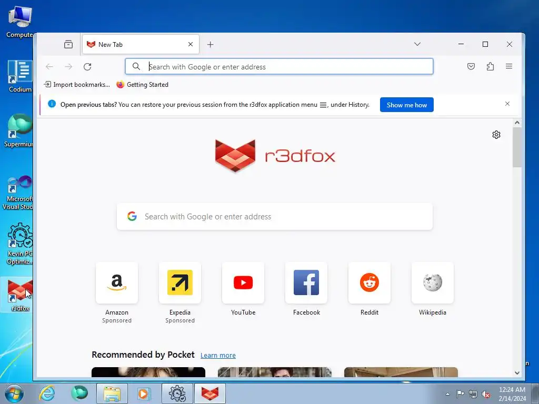This screenshot has width=539, height=404.
Task: Select the Supermium desktop shortcut
Action: (18, 130)
